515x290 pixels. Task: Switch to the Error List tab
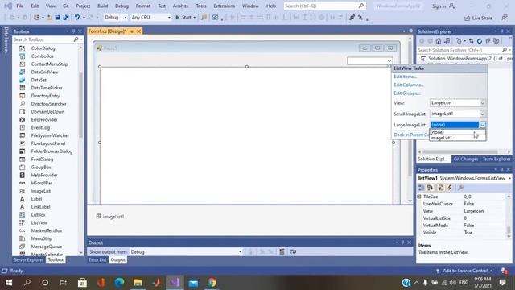point(97,259)
